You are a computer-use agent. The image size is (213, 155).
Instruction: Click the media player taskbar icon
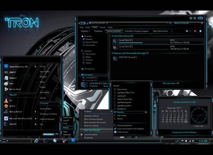(55, 141)
